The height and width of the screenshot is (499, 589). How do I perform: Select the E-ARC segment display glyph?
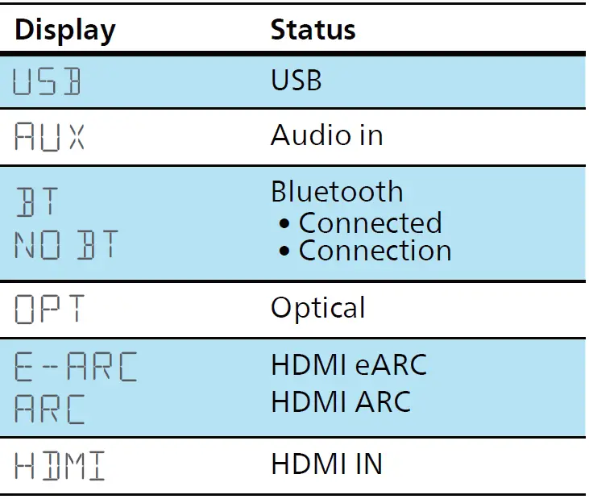pos(76,367)
